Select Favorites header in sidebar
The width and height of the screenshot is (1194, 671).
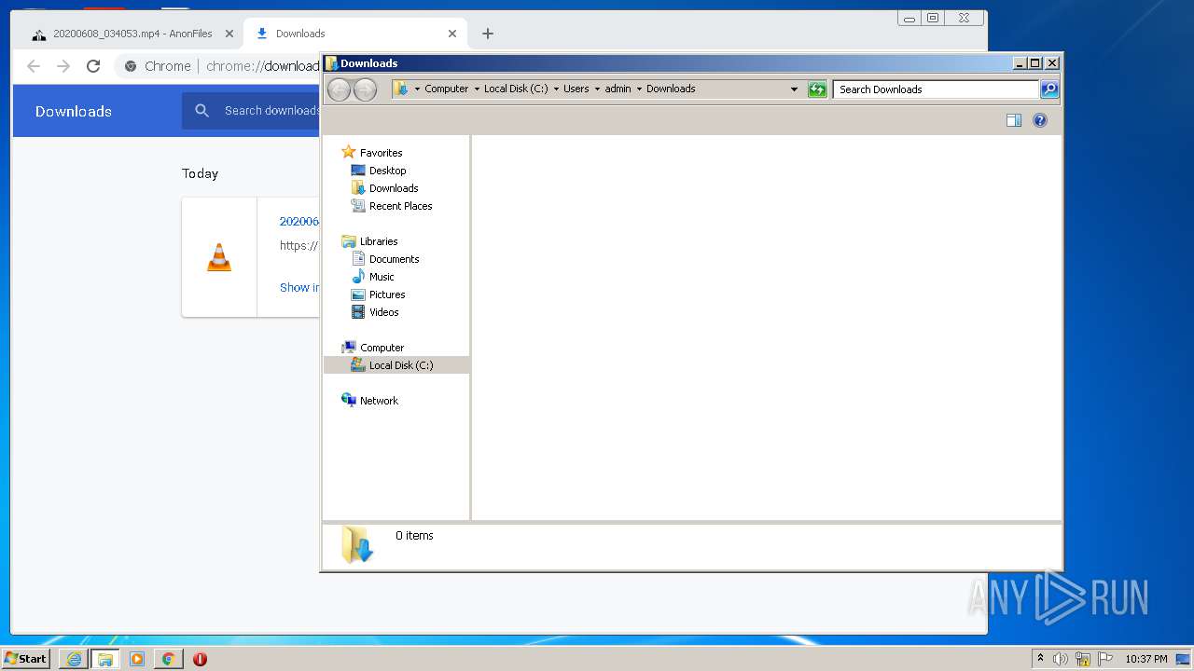(x=381, y=153)
